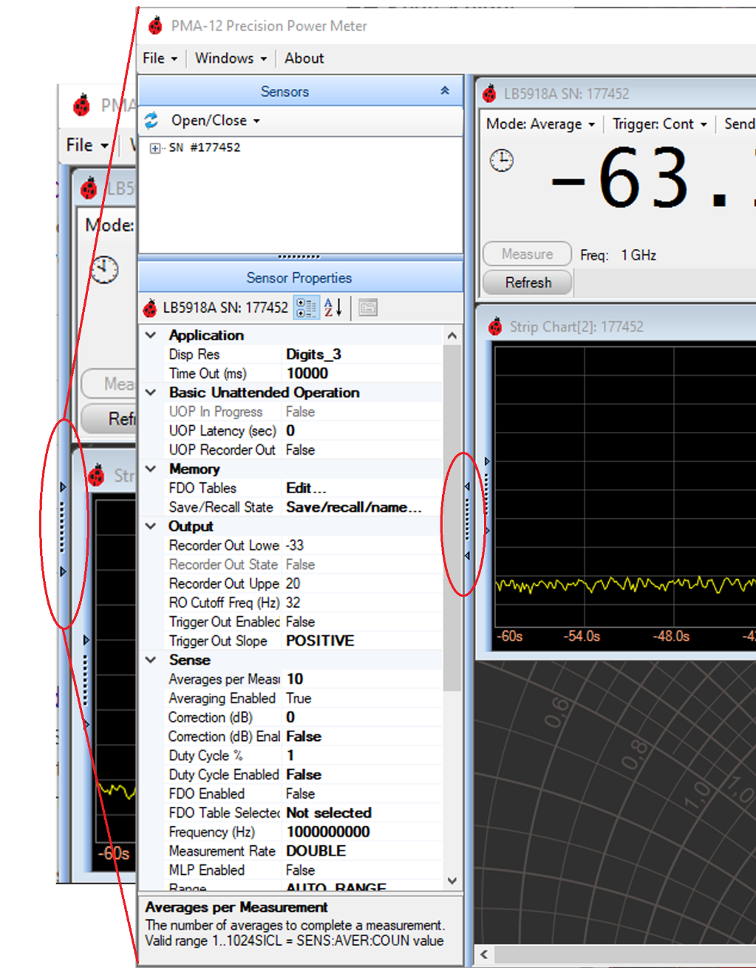756x968 pixels.
Task: Open the File menu in main window
Action: (x=160, y=58)
